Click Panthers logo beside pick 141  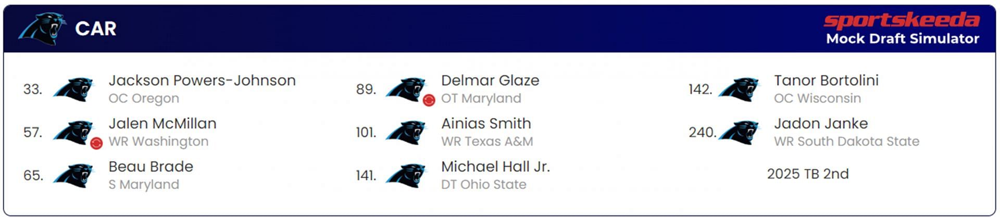pyautogui.click(x=406, y=176)
